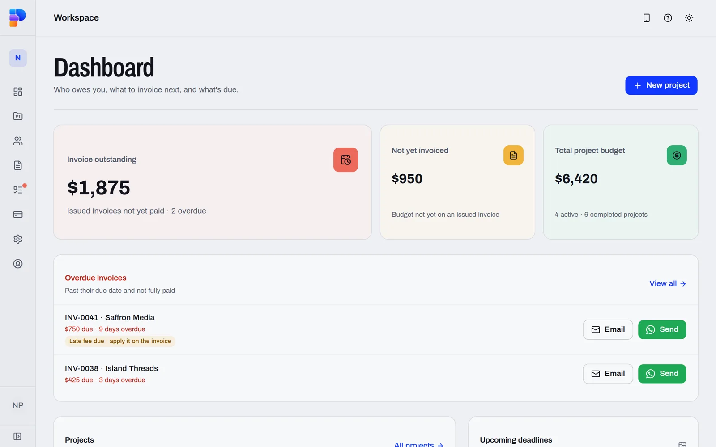
Task: Click the $950 not yet invoiced amount
Action: pyautogui.click(x=407, y=179)
